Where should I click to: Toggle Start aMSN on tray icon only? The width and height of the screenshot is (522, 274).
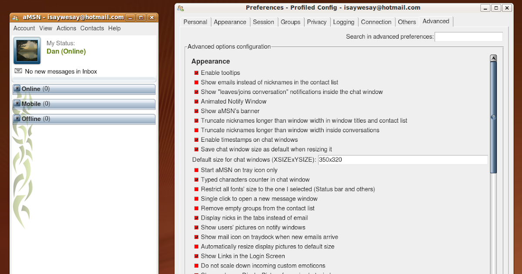click(197, 170)
